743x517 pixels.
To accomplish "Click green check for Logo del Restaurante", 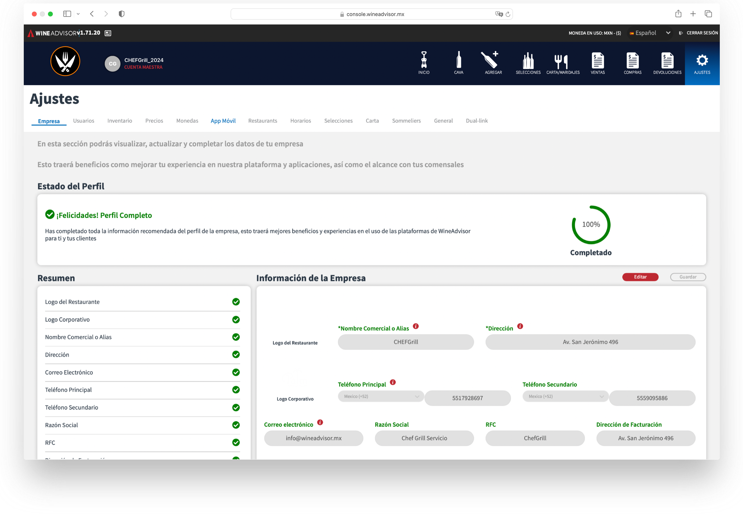I will point(236,302).
